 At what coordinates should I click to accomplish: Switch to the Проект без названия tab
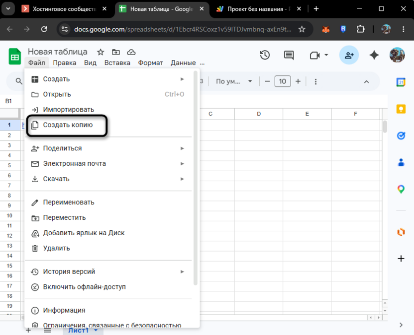(x=258, y=9)
